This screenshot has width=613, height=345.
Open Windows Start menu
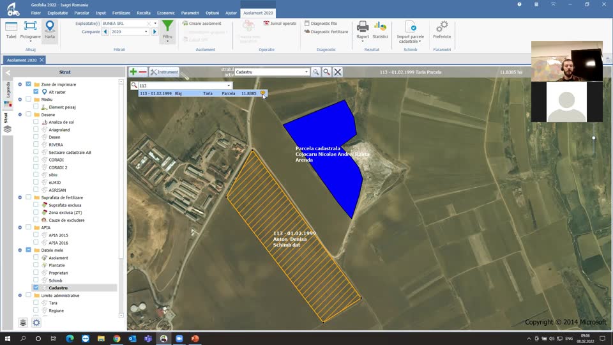point(8,339)
